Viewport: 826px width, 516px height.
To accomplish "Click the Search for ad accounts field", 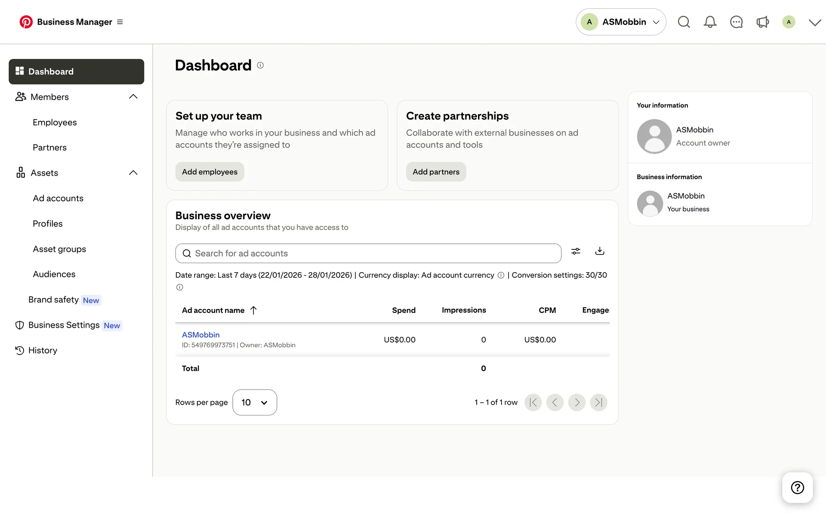I will coord(368,253).
